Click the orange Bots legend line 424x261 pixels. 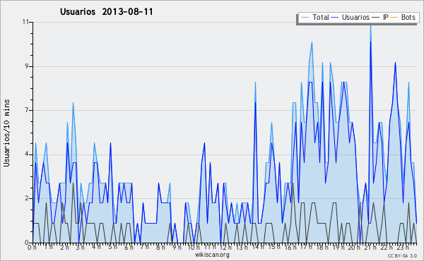[394, 18]
